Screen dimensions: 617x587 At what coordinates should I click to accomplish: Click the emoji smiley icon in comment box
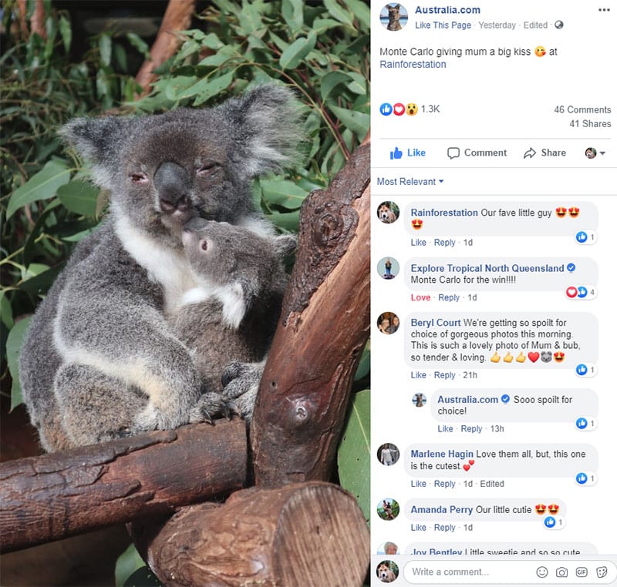[x=542, y=572]
